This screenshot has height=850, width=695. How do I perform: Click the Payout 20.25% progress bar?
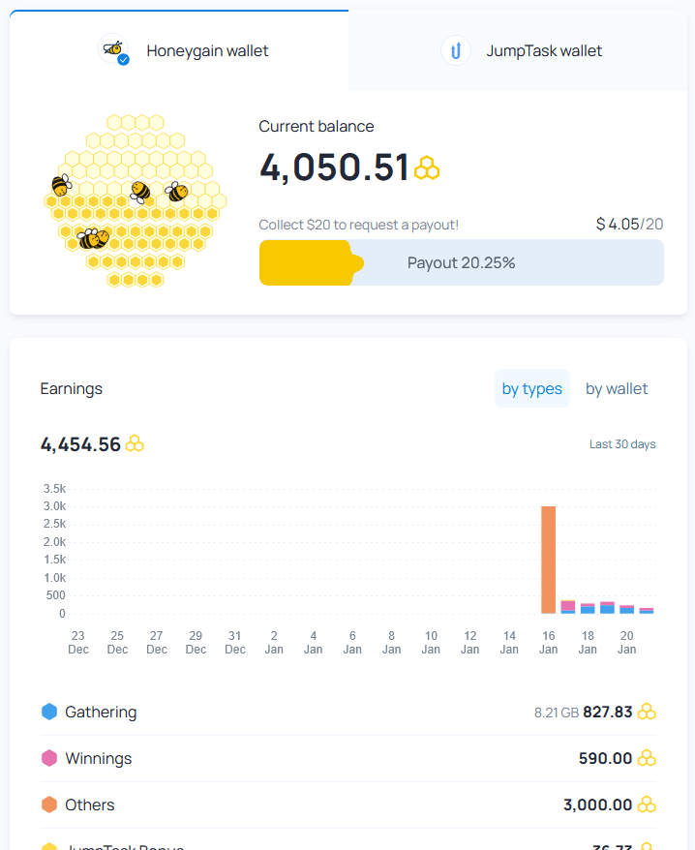click(x=461, y=262)
